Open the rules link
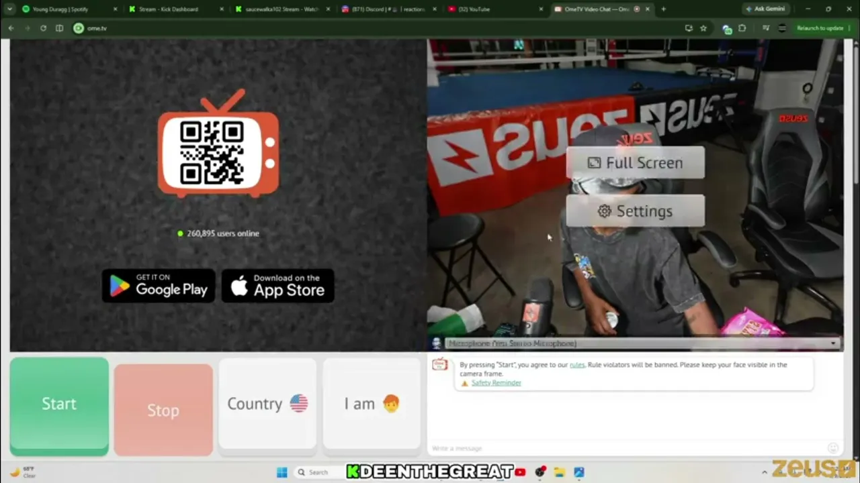Image resolution: width=860 pixels, height=483 pixels. [577, 365]
